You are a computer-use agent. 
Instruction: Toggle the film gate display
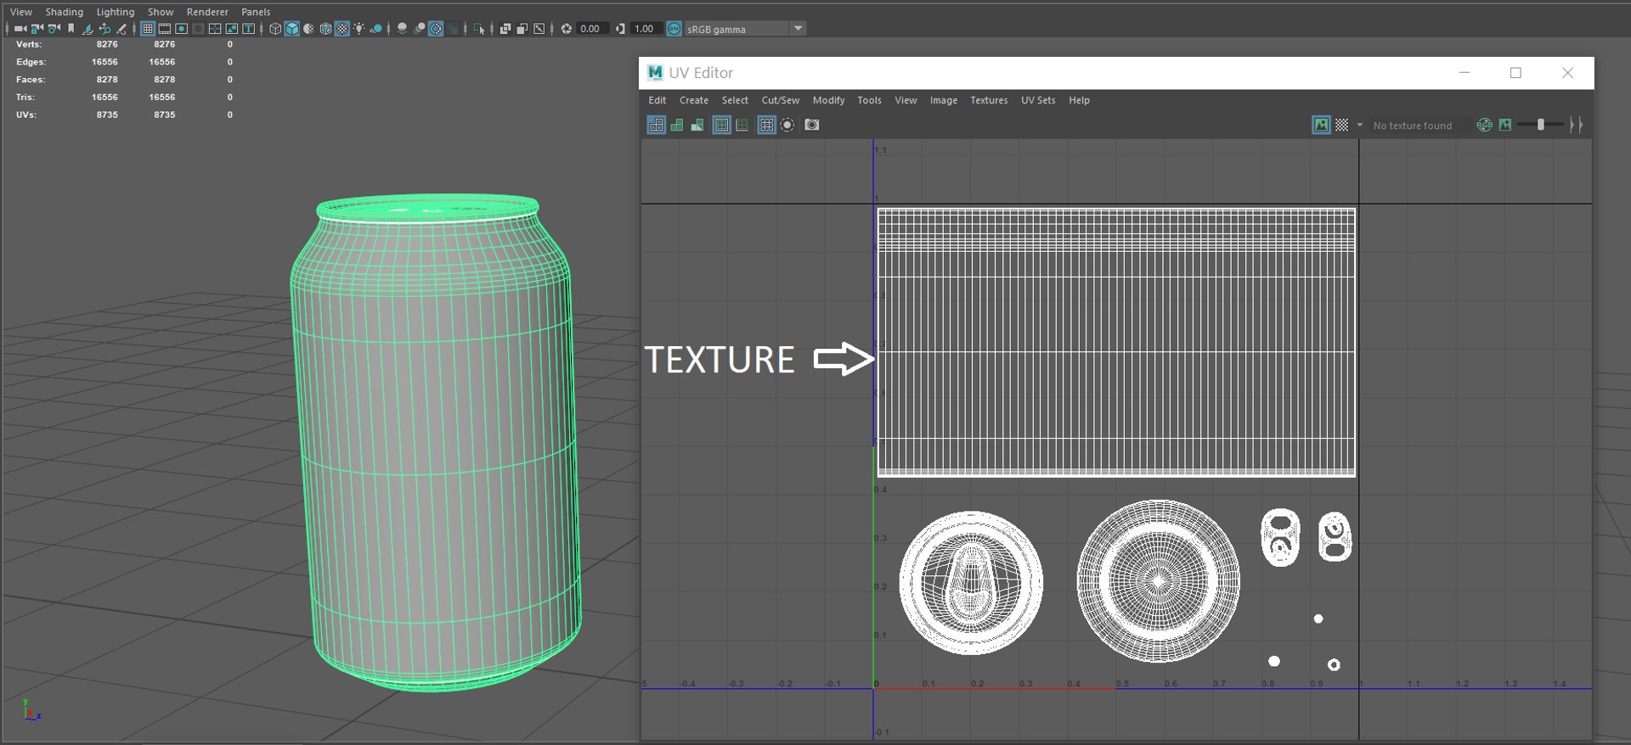point(165,29)
